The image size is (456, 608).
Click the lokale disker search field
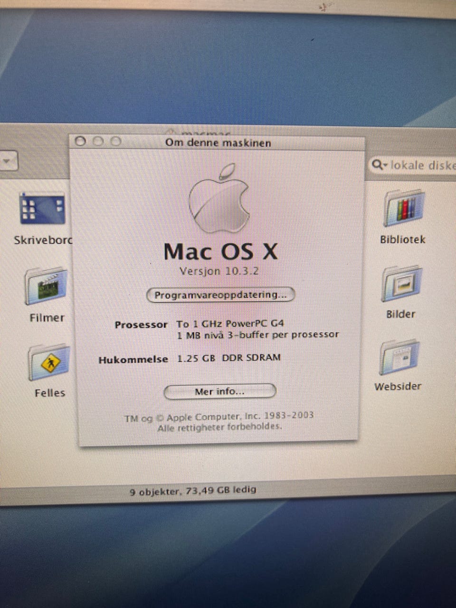pyautogui.click(x=412, y=165)
